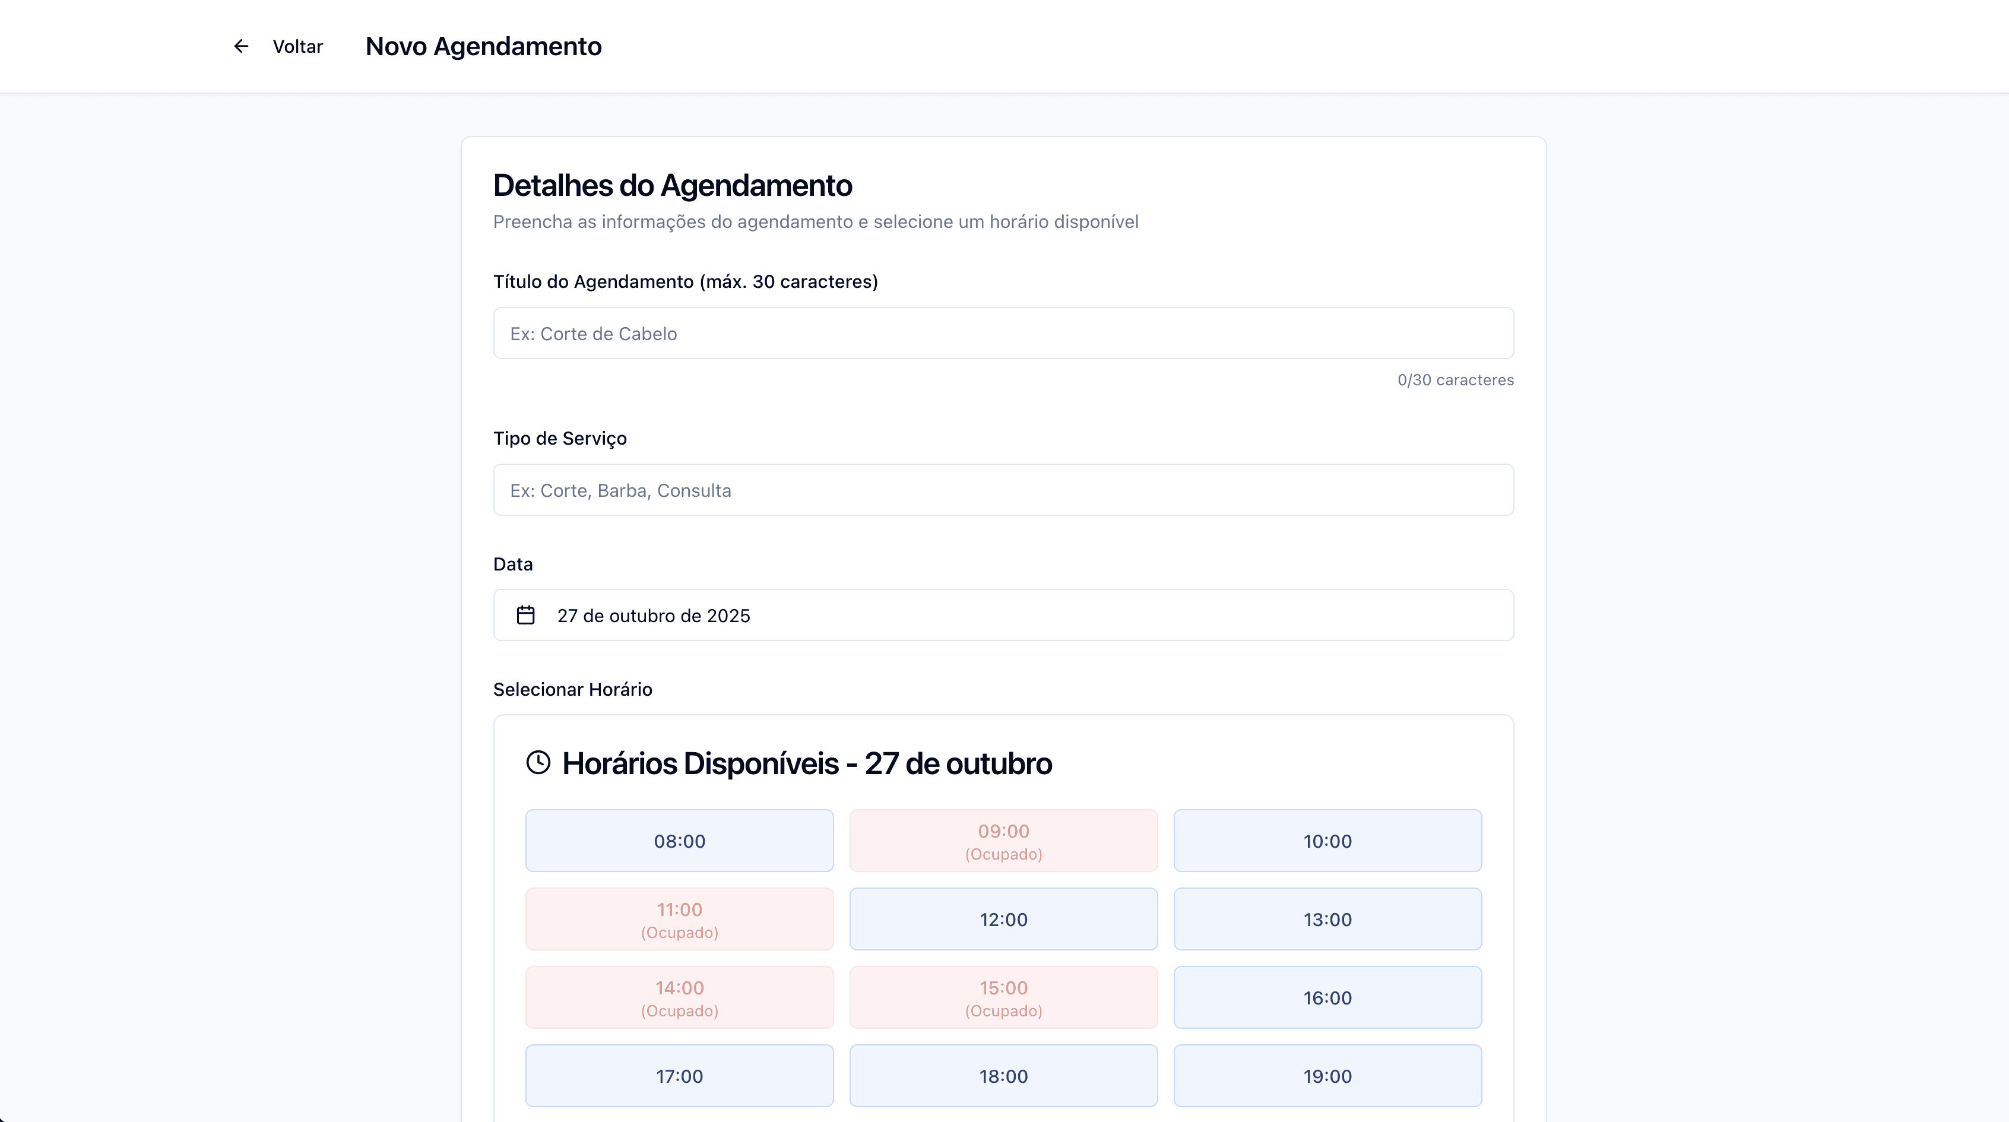The height and width of the screenshot is (1122, 2009).
Task: Click the calendar icon in Data field
Action: tap(525, 615)
